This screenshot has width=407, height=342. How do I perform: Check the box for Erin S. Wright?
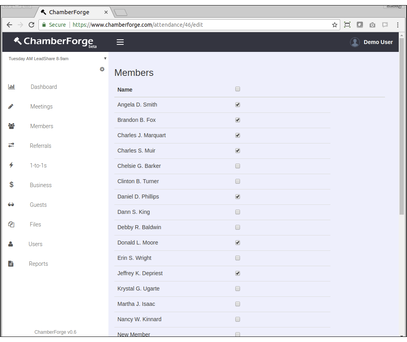click(x=238, y=258)
